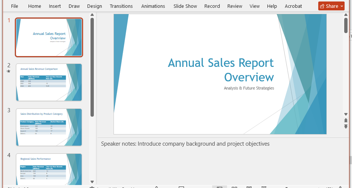Select the Record tab
This screenshot has height=188, width=352.
pos(212,6)
